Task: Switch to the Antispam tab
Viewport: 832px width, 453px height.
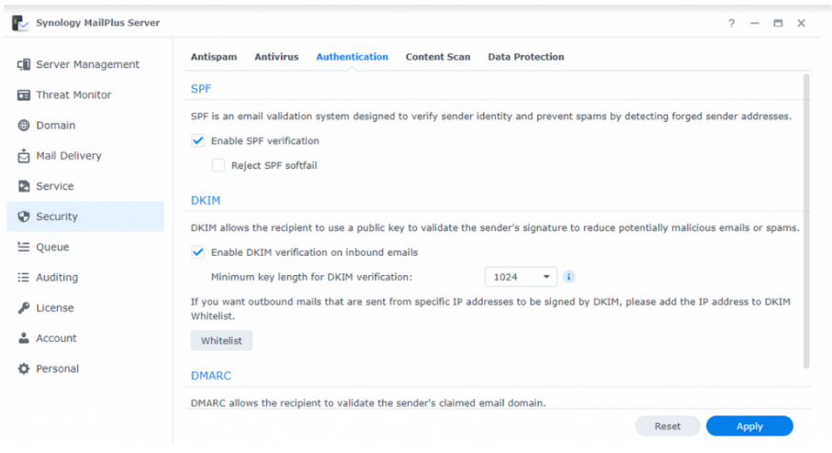Action: pos(214,57)
